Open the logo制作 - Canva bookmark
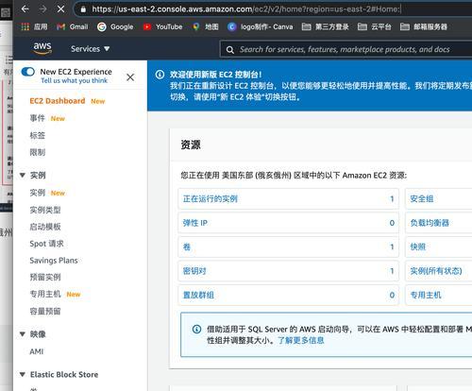This screenshot has height=391, width=472. (x=261, y=26)
